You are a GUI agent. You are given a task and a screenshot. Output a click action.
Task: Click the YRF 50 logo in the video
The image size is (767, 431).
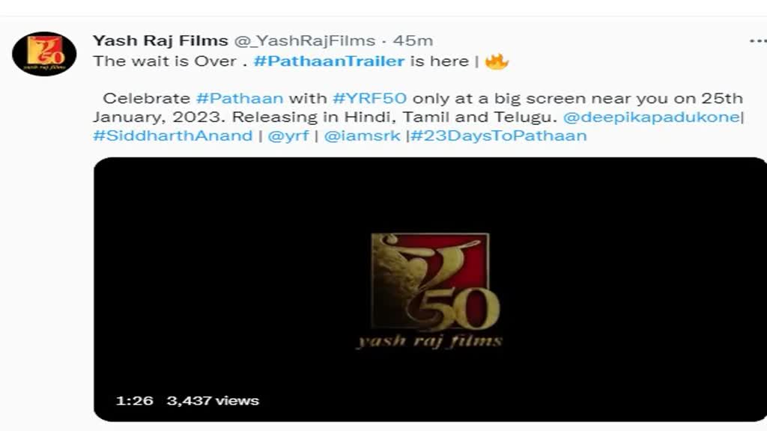click(435, 282)
